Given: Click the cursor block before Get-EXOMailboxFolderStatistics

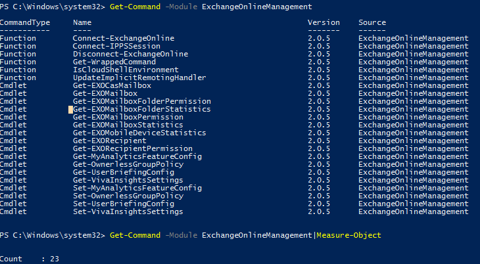Looking at the screenshot, I should pyautogui.click(x=71, y=110).
